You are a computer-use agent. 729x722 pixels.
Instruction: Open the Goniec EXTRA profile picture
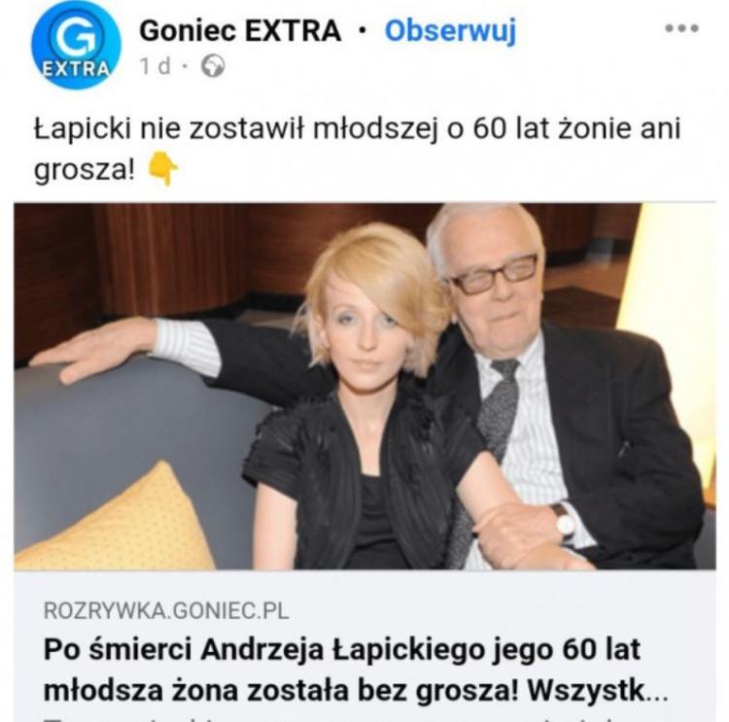76,44
